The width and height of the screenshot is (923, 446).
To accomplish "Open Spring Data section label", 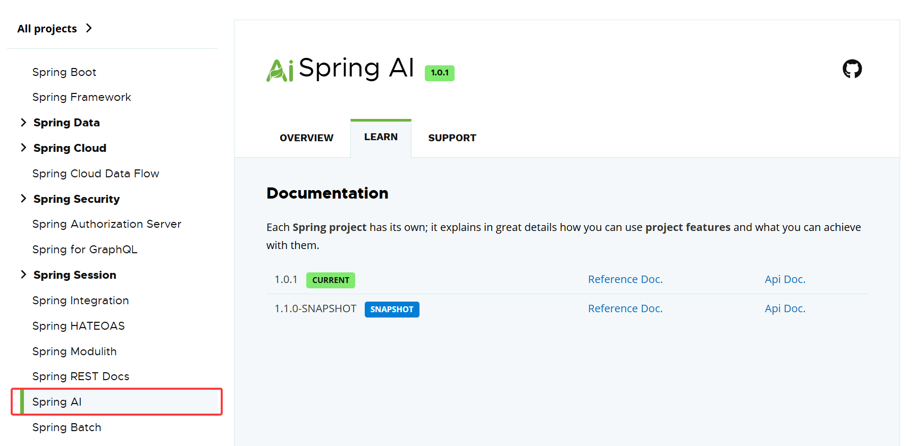I will (x=66, y=123).
